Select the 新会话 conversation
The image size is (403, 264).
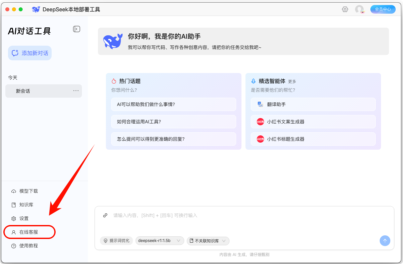pos(44,91)
